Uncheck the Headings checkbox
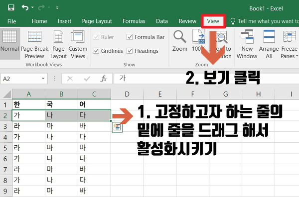The image size is (299, 197). [130, 51]
